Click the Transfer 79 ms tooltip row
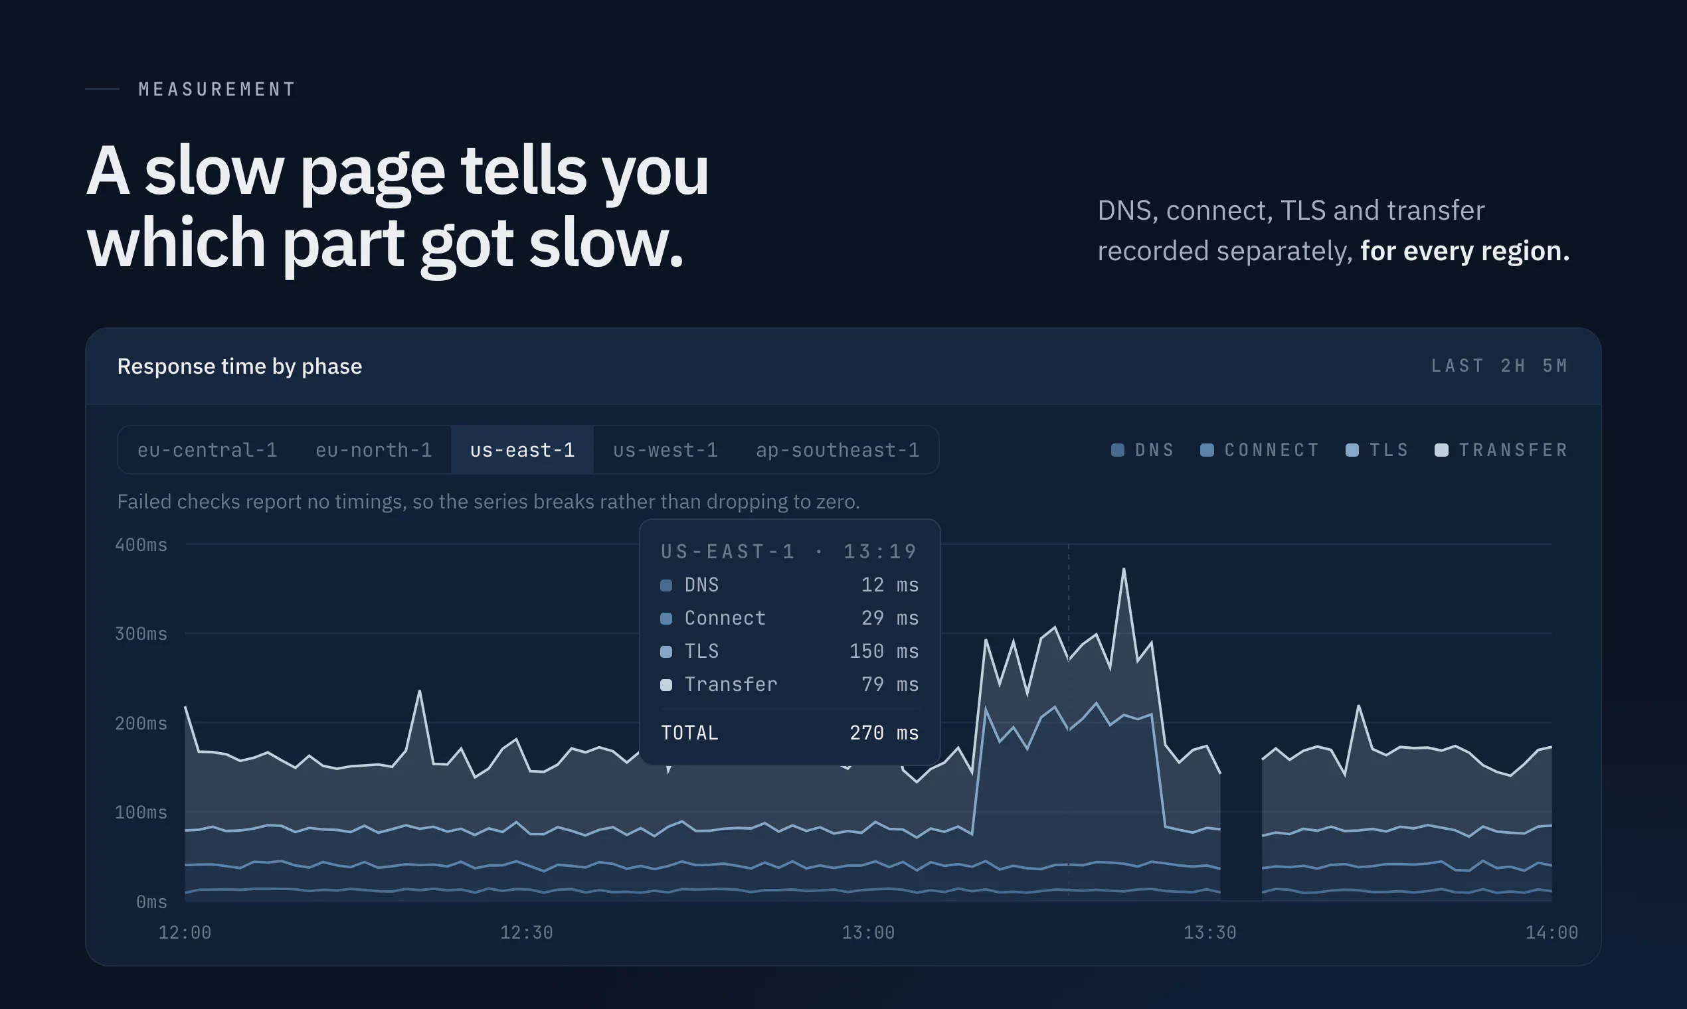This screenshot has height=1009, width=1687. coord(789,684)
